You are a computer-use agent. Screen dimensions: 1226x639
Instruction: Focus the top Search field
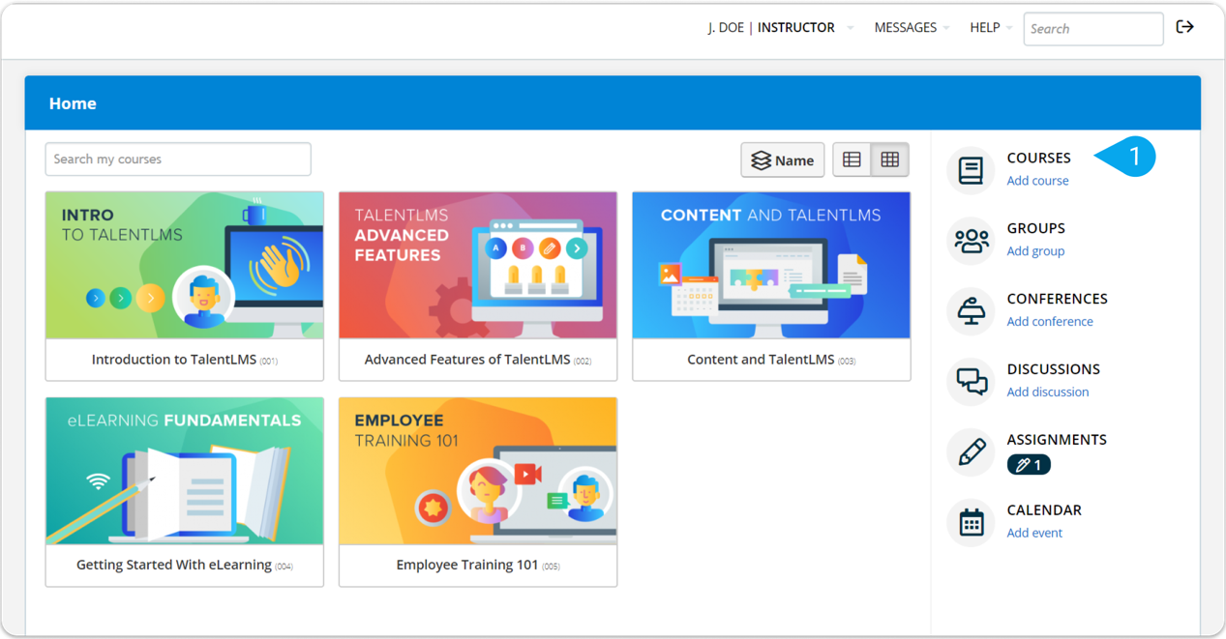pos(1093,29)
